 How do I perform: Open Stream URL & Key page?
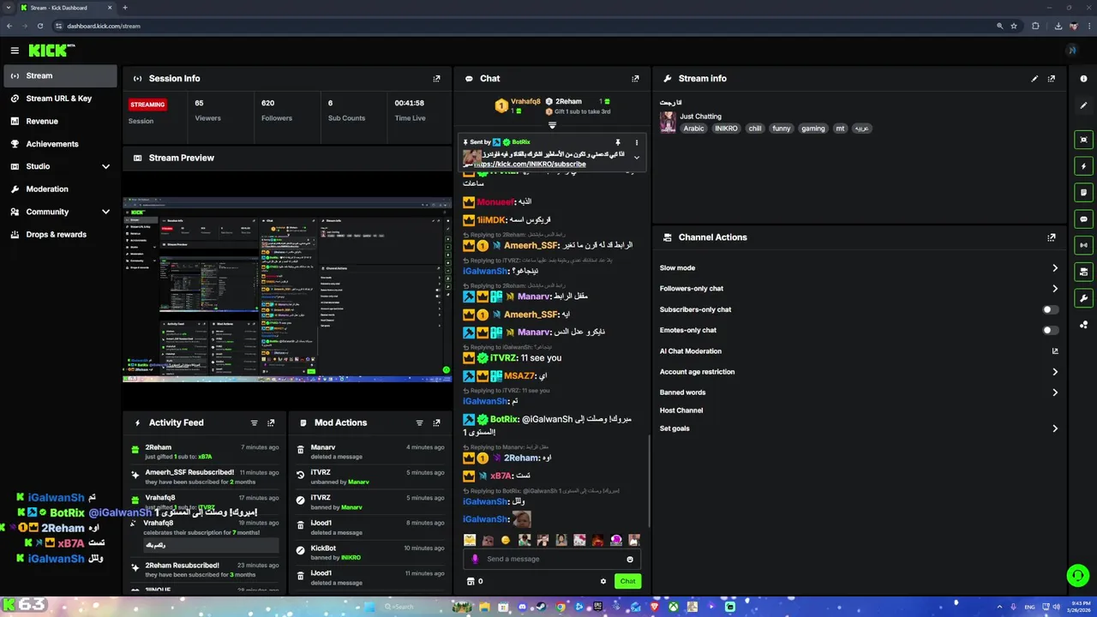60,99
